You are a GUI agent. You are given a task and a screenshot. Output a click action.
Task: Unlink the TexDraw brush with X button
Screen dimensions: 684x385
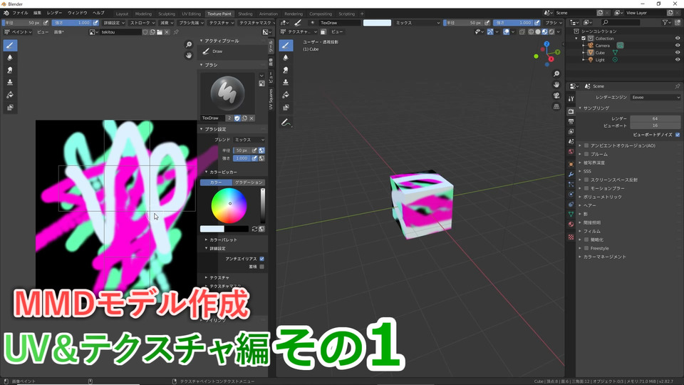[x=252, y=118]
